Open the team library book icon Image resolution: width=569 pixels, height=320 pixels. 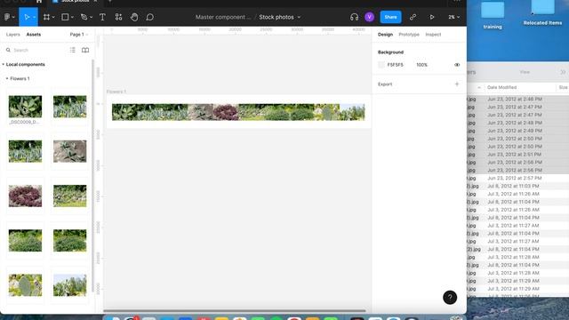[x=85, y=50]
